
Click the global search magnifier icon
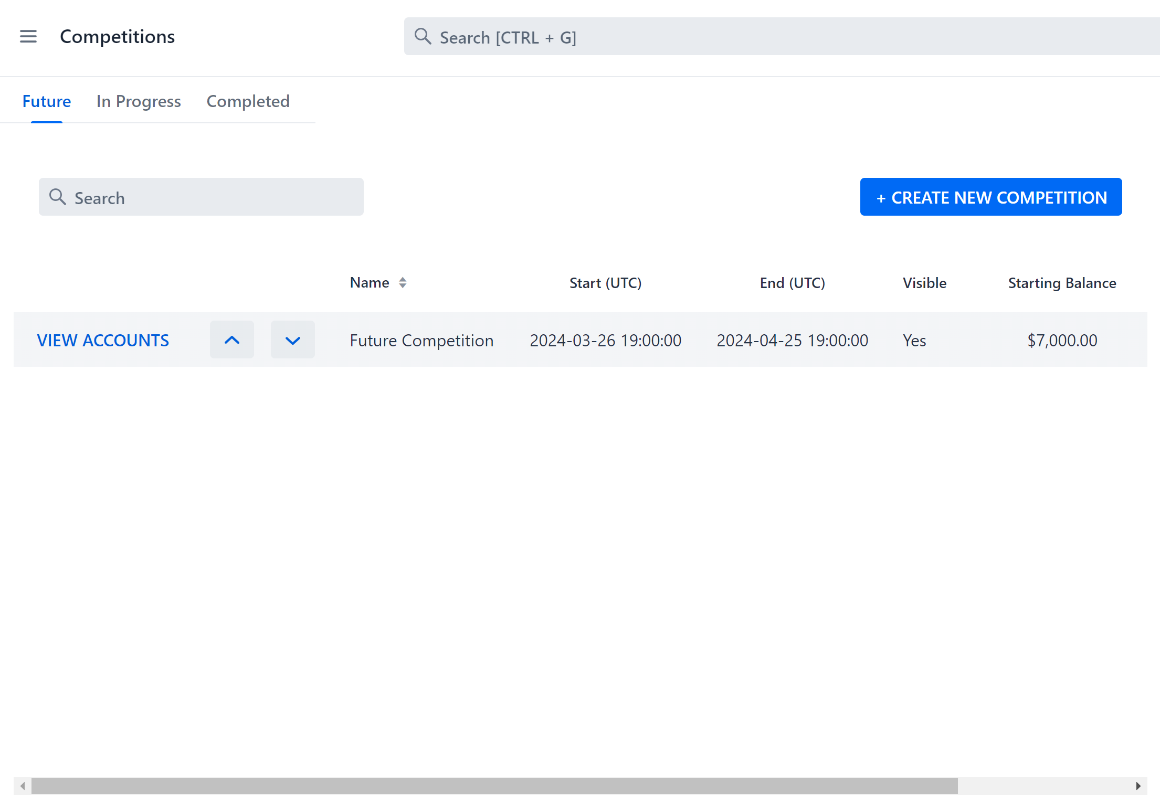423,37
